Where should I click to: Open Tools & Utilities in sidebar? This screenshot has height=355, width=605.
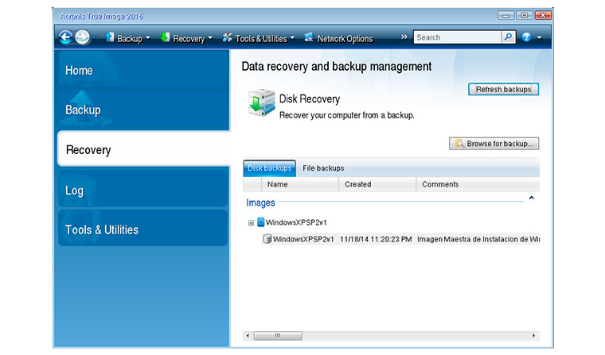pyautogui.click(x=142, y=229)
